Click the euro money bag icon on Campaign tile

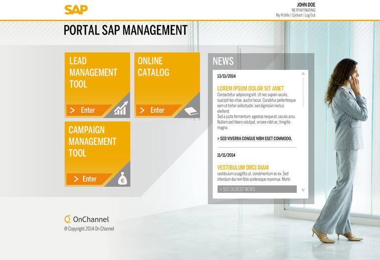122,178
